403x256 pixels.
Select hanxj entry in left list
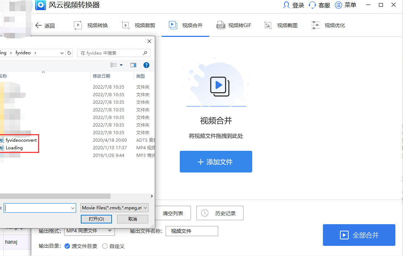tap(11, 242)
